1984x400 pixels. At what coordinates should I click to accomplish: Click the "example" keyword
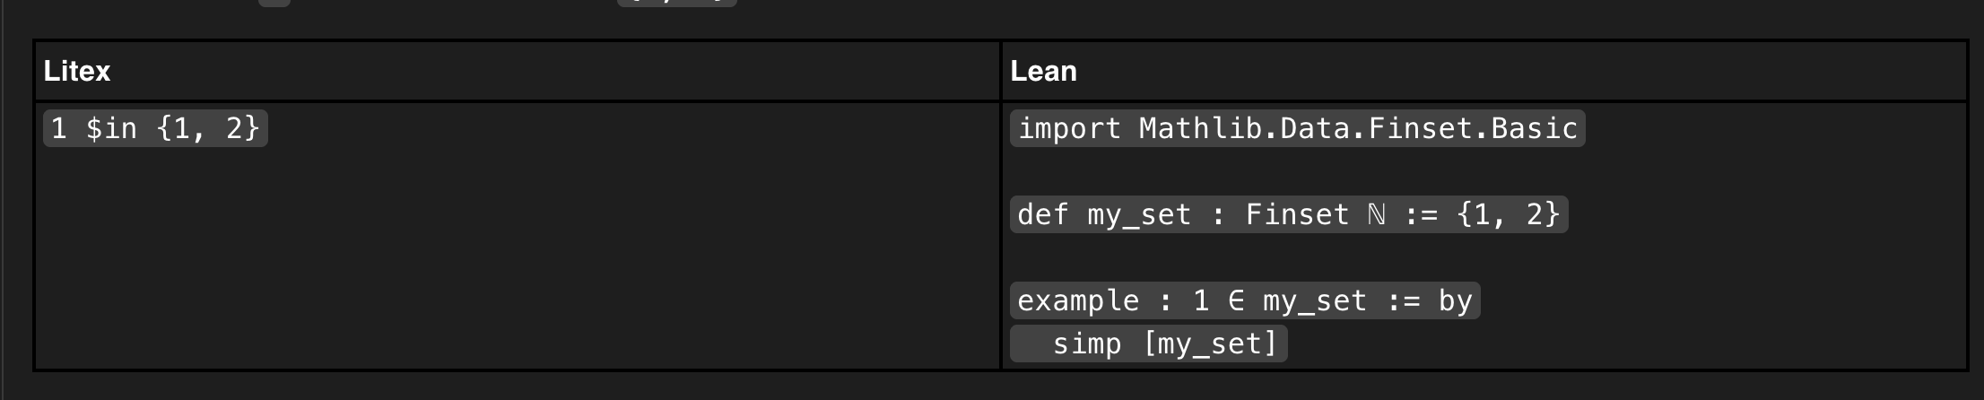(1078, 300)
